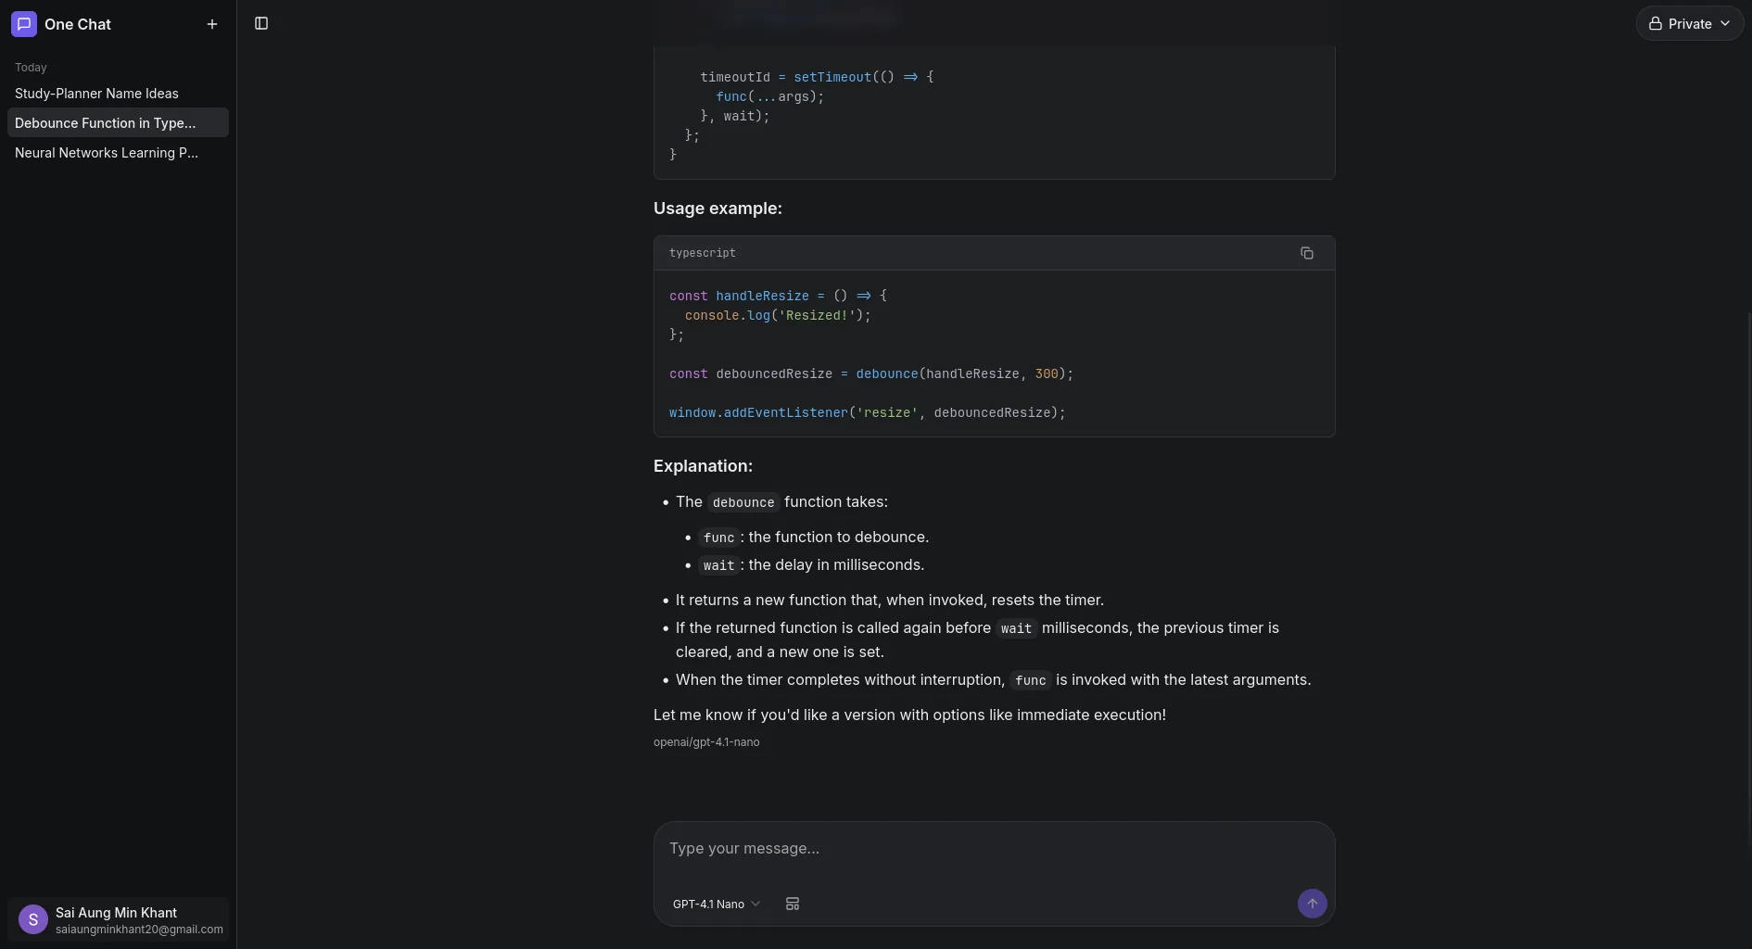The height and width of the screenshot is (949, 1752).
Task: Open the tools icon beside model selector
Action: tap(793, 904)
